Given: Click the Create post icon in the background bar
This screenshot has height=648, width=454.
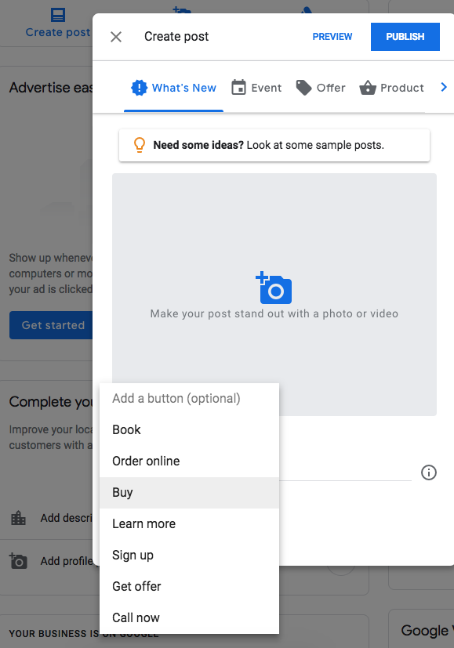Looking at the screenshot, I should coord(57,14).
